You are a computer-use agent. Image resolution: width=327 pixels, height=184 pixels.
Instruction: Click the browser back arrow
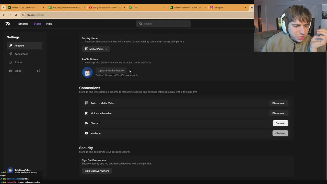[x=4, y=15]
